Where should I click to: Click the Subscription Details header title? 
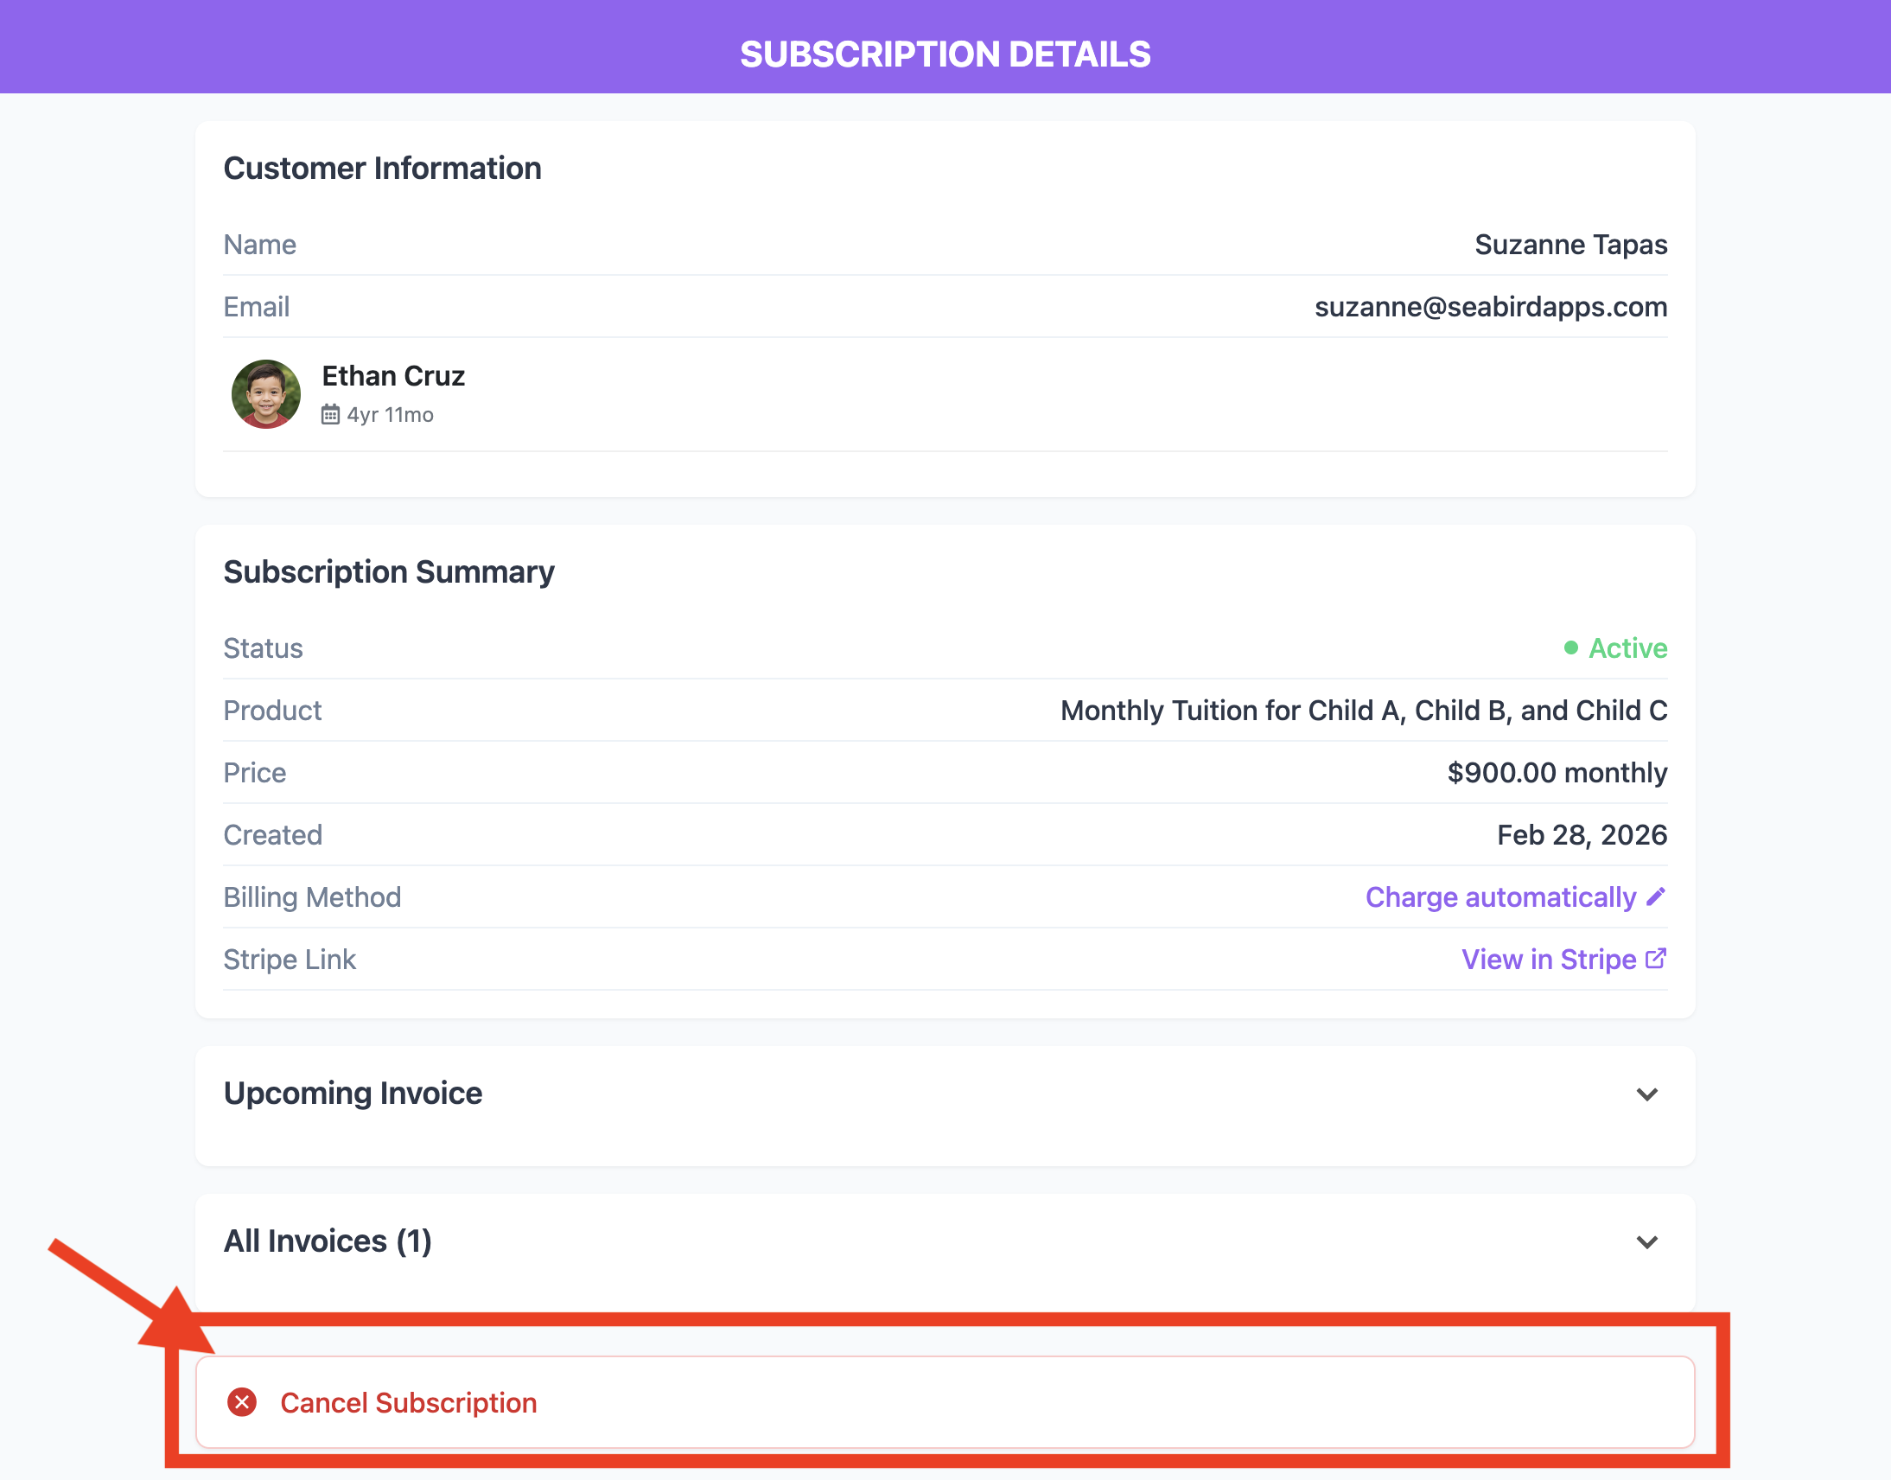945,54
